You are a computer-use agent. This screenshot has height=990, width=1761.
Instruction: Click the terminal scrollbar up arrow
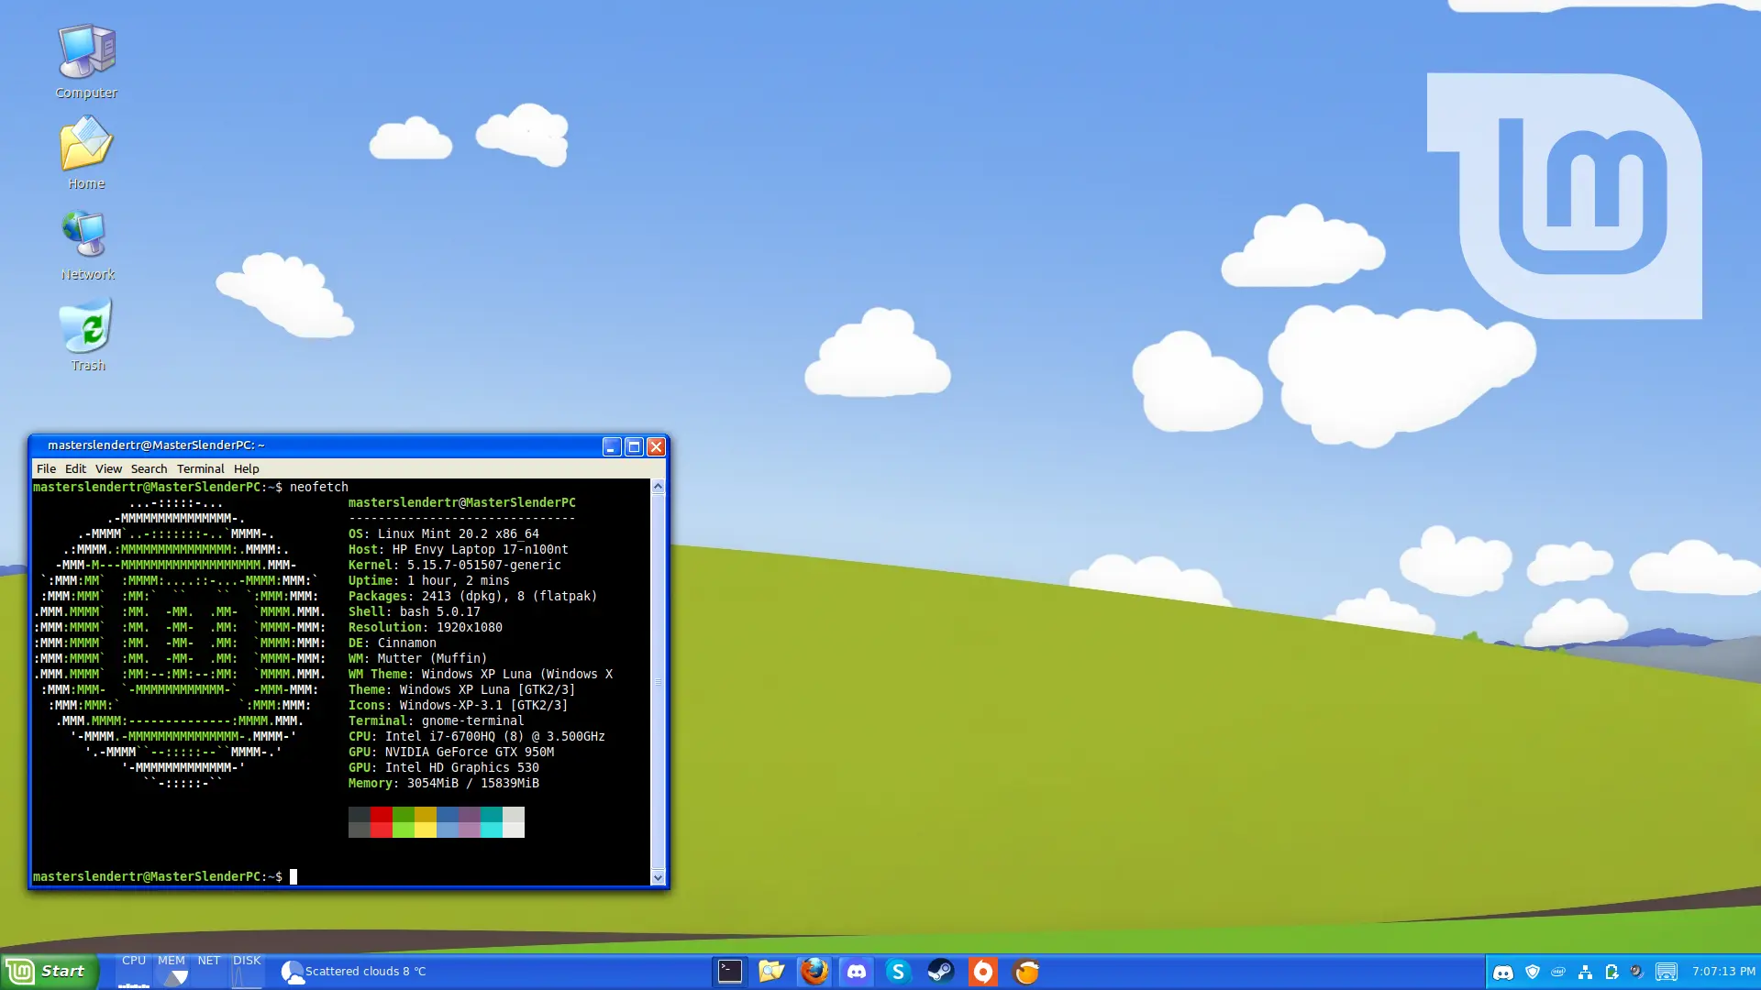point(658,487)
